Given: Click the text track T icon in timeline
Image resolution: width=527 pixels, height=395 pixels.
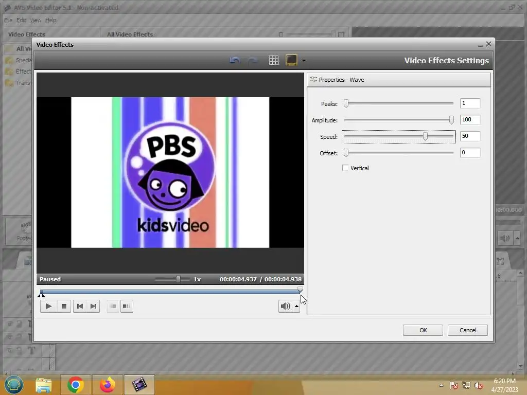Looking at the screenshot, I should coord(31,351).
